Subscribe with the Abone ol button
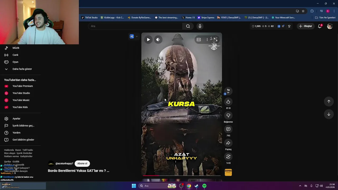Viewport: 338px width, 190px height. 82,163
